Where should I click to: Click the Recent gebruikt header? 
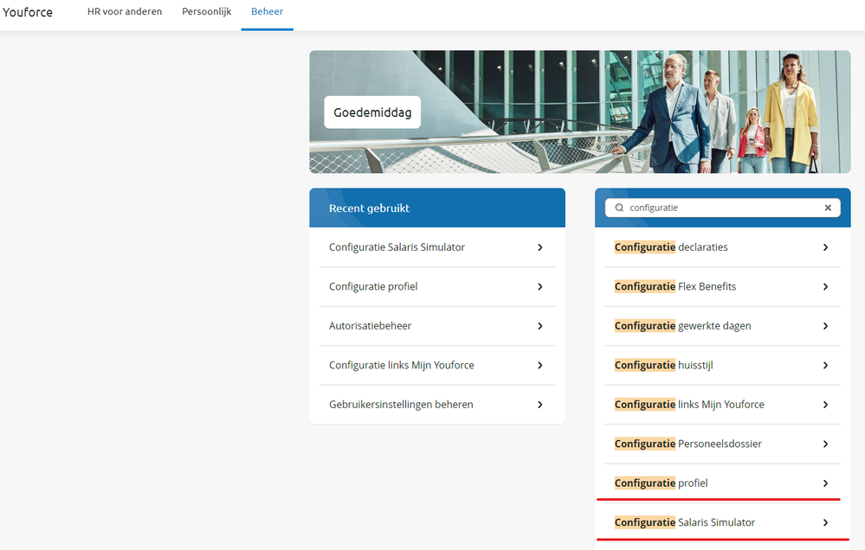437,208
